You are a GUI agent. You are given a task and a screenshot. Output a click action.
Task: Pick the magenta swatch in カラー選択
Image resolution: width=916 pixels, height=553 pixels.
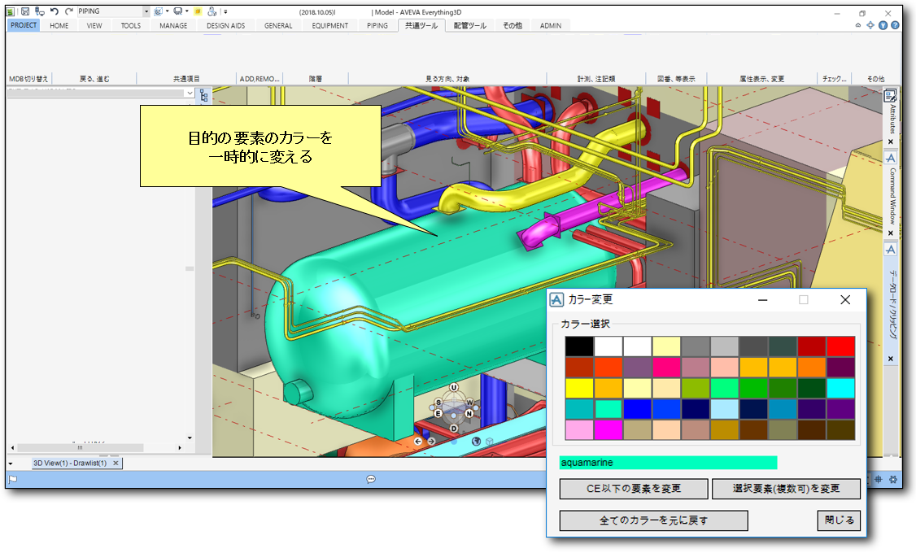pyautogui.click(x=608, y=429)
